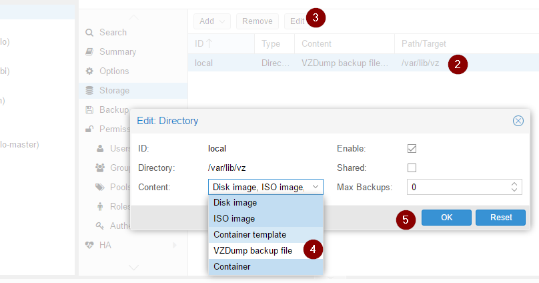
Task: Click the 'VZDump backup file…' content cell
Action: (344, 63)
